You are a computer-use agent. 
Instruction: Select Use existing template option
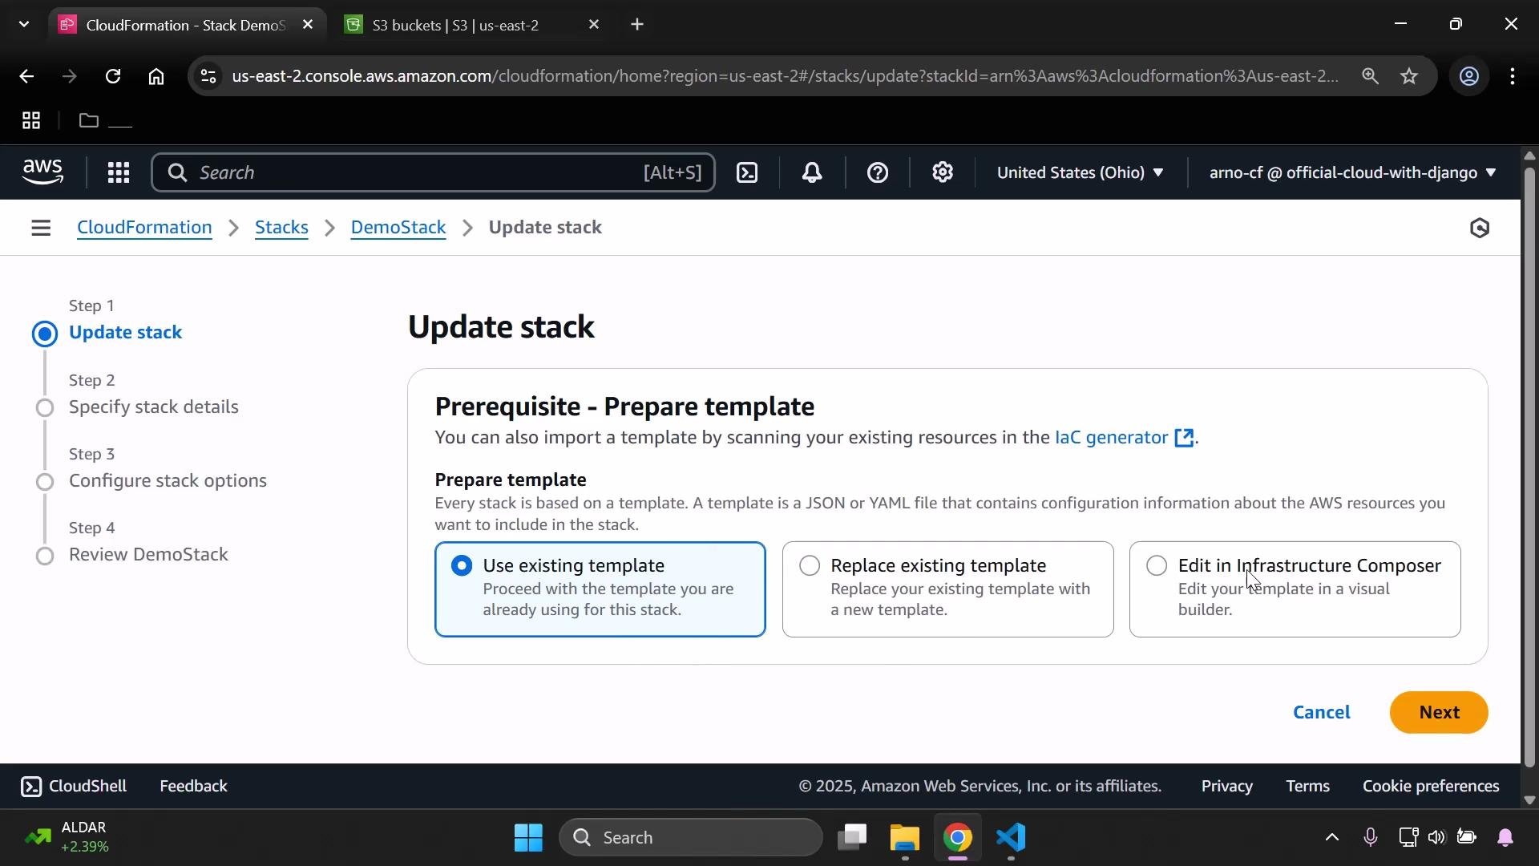coord(600,589)
